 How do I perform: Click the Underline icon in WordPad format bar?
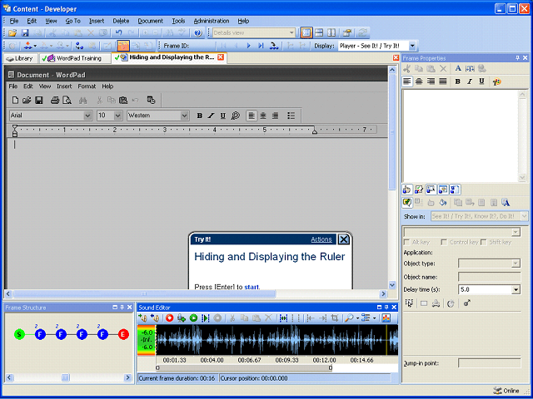(223, 116)
